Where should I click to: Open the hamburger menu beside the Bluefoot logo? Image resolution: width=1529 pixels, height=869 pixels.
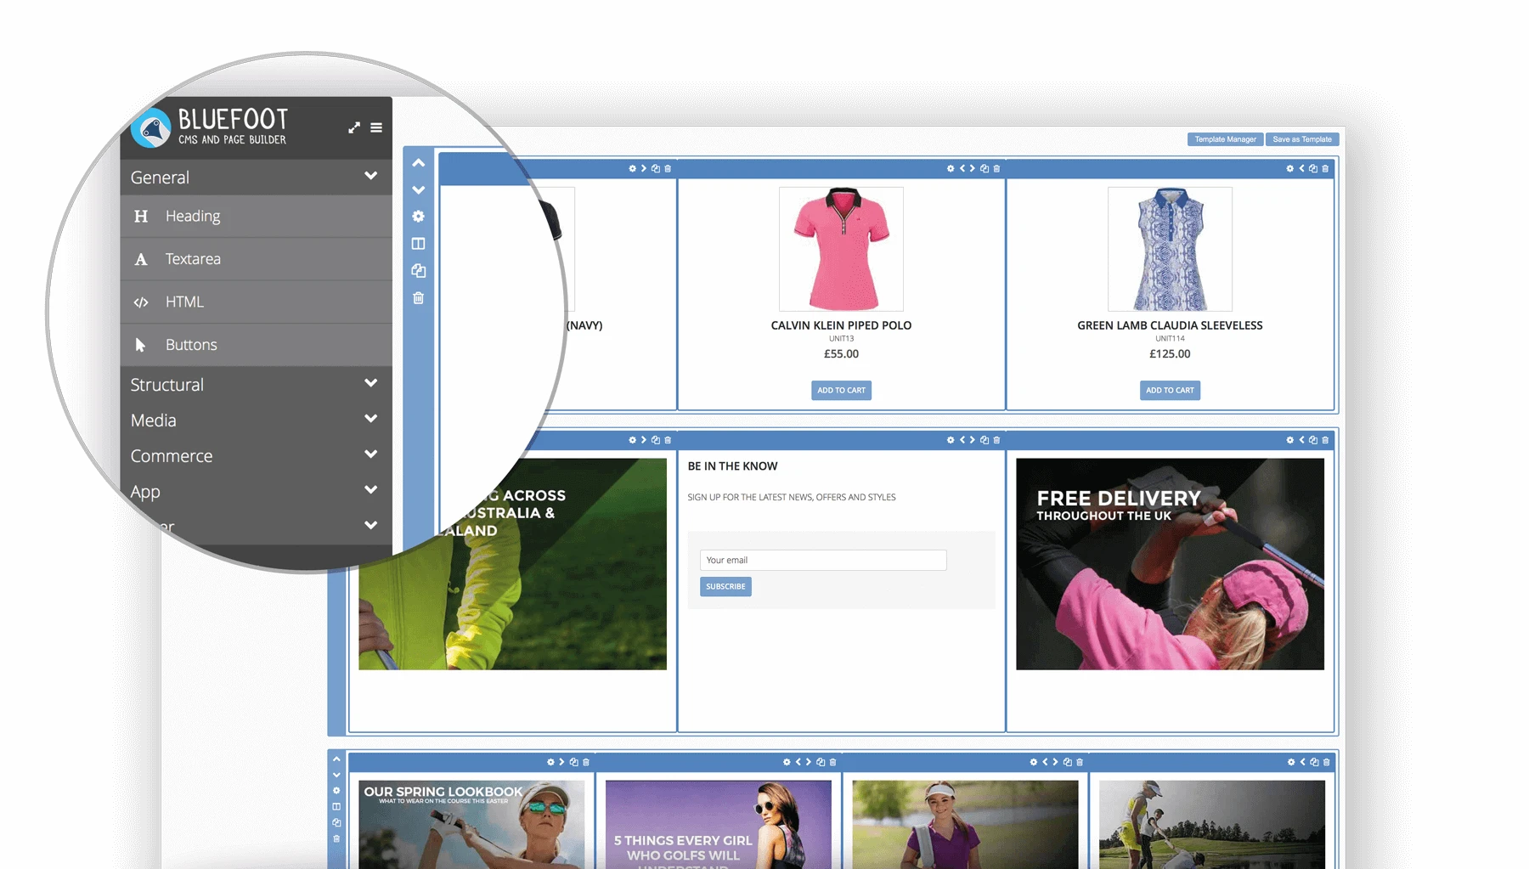376,127
